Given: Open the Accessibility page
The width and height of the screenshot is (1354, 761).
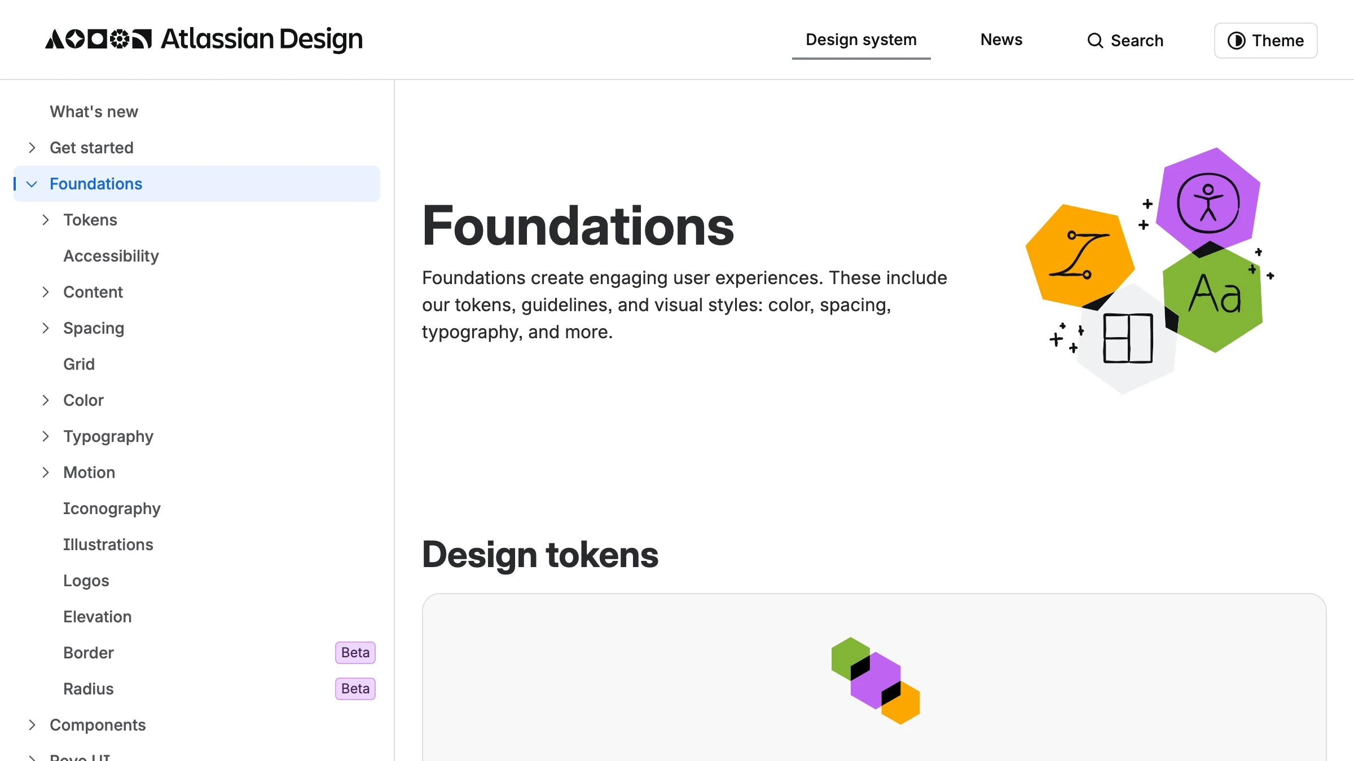Looking at the screenshot, I should tap(111, 256).
